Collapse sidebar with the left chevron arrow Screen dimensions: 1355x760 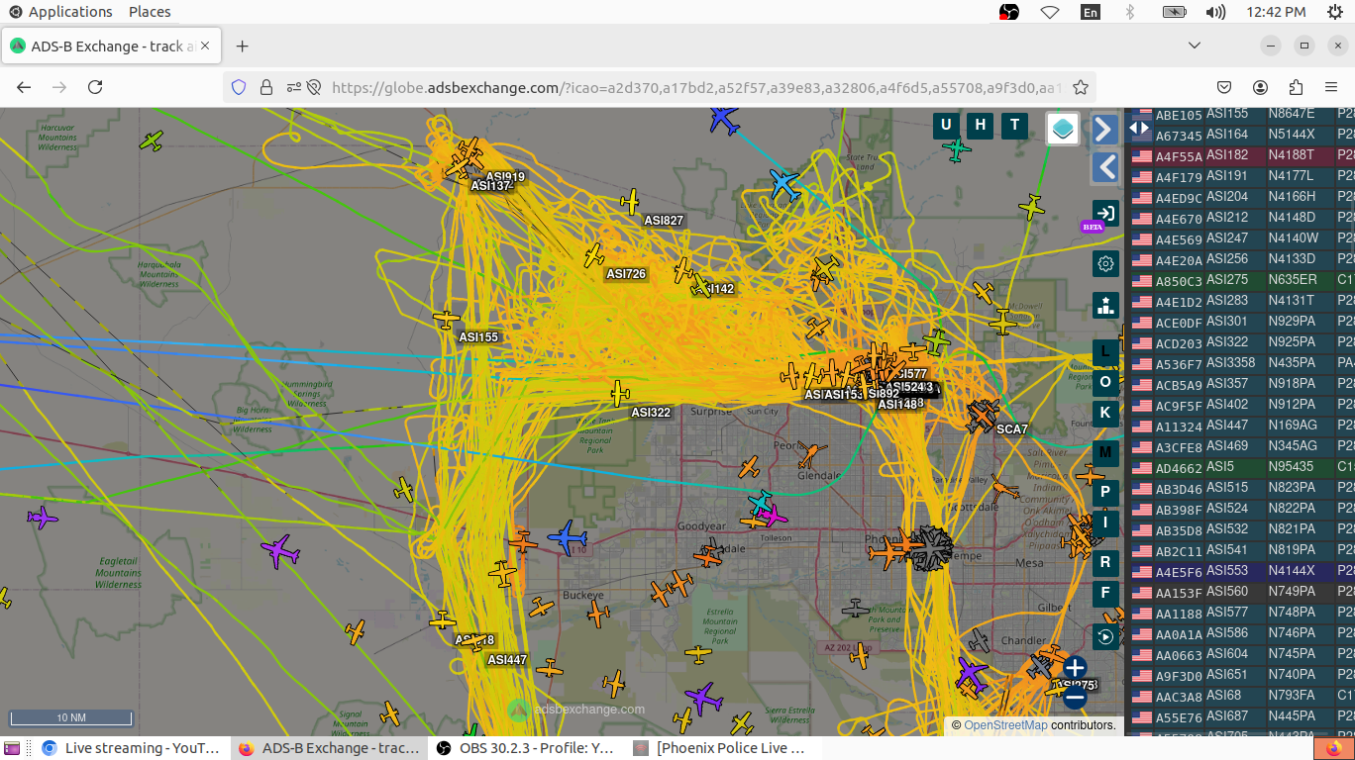(x=1105, y=167)
